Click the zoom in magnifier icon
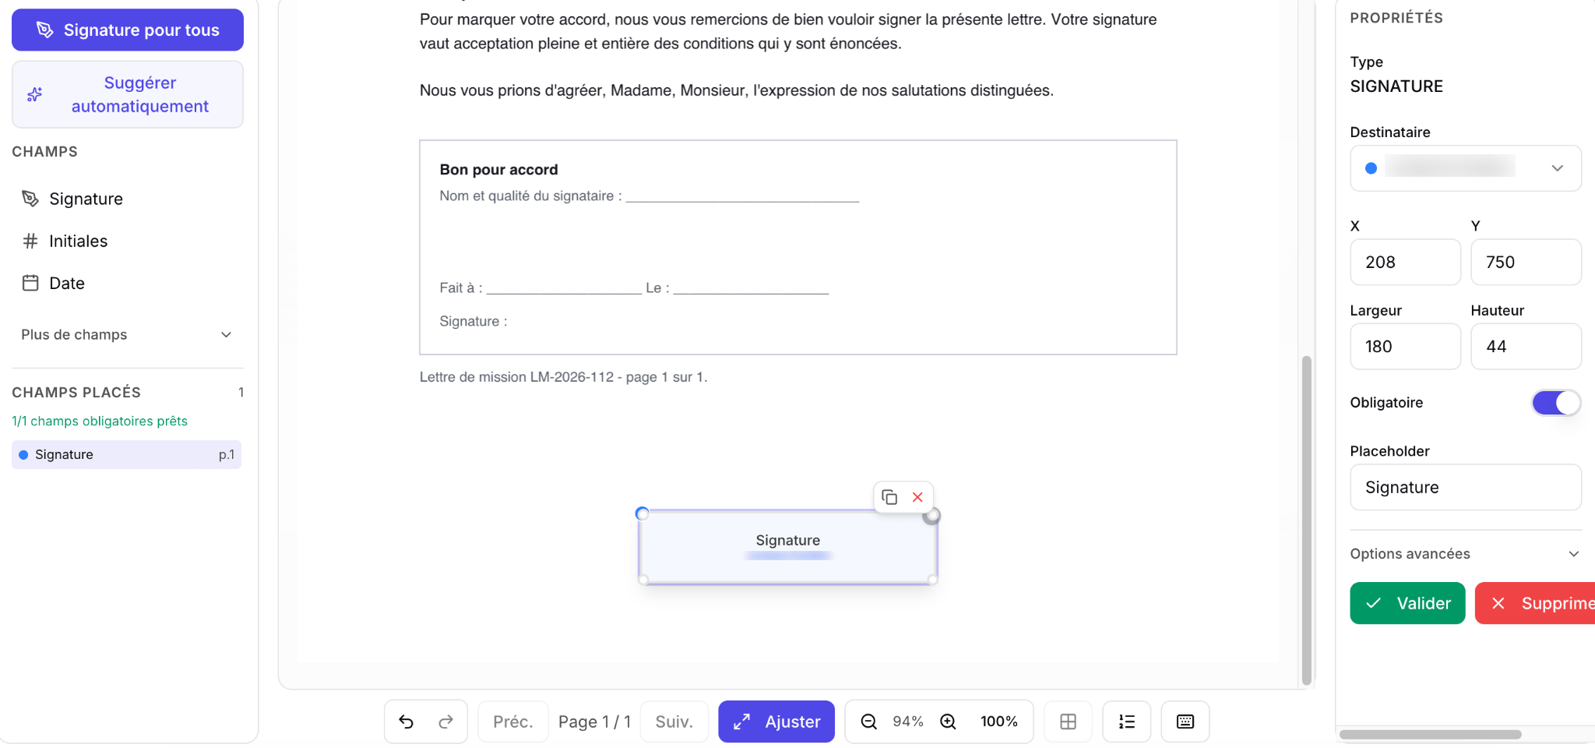Viewport: 1595px width, 748px height. point(948,722)
